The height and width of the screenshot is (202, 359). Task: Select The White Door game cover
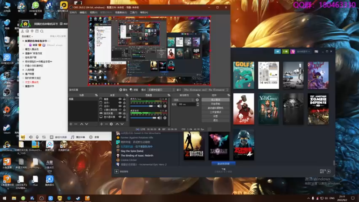click(x=268, y=75)
